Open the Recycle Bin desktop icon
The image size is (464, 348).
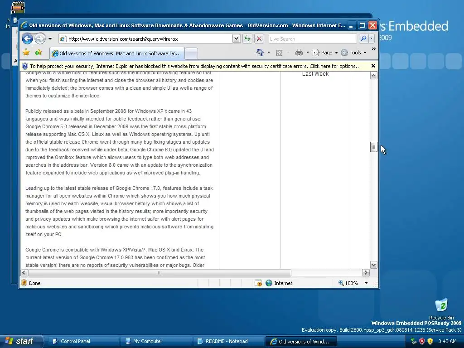(441, 309)
